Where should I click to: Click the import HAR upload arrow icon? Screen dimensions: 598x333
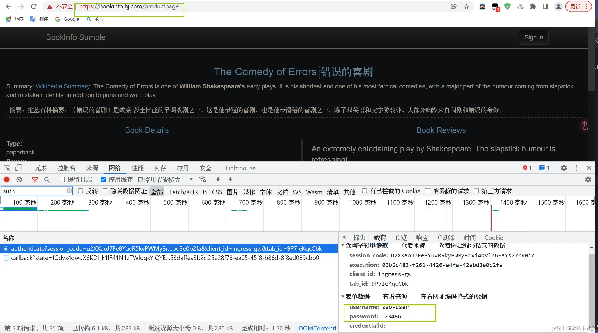click(x=218, y=180)
